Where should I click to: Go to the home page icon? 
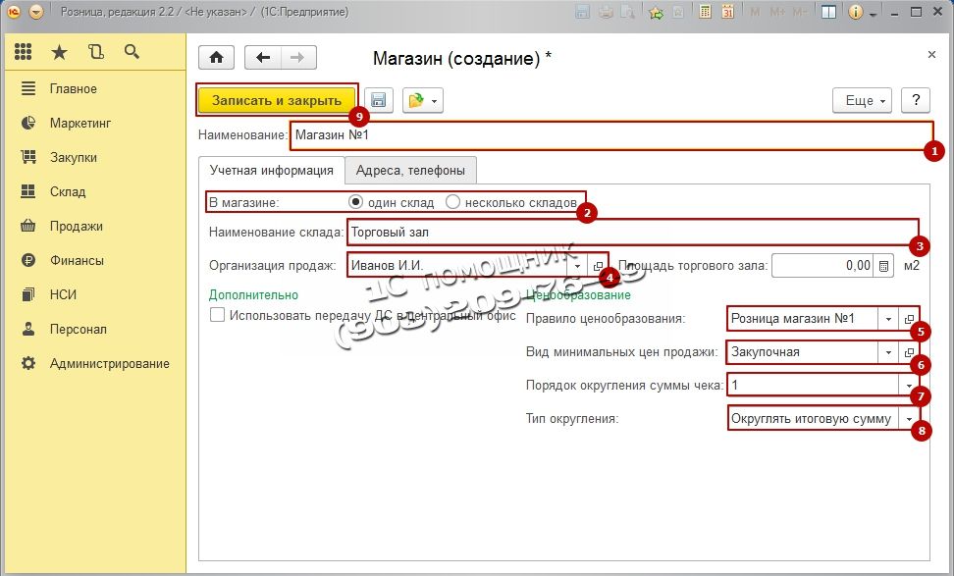coord(217,58)
